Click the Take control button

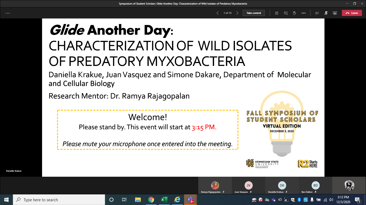pos(253,13)
